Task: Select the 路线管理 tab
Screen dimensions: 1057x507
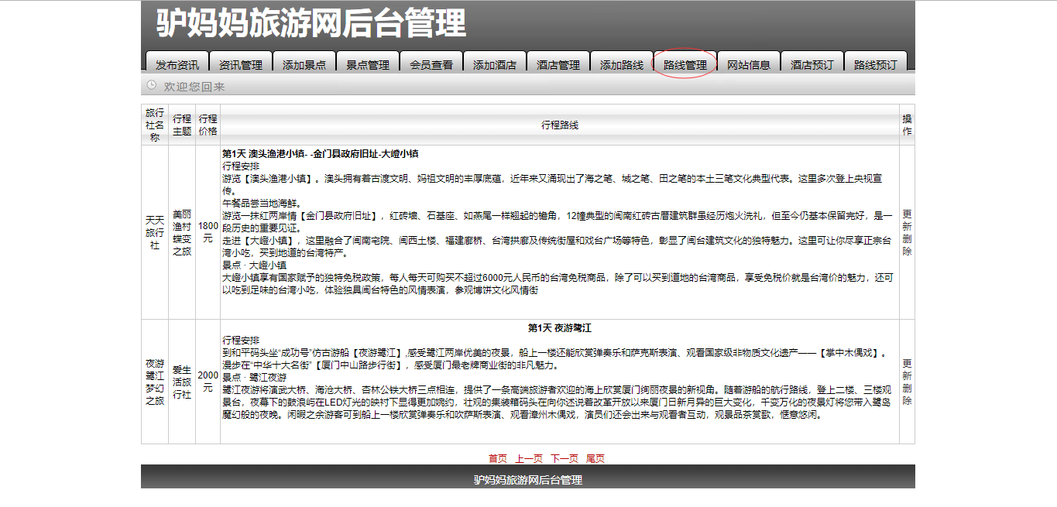Action: pyautogui.click(x=685, y=63)
